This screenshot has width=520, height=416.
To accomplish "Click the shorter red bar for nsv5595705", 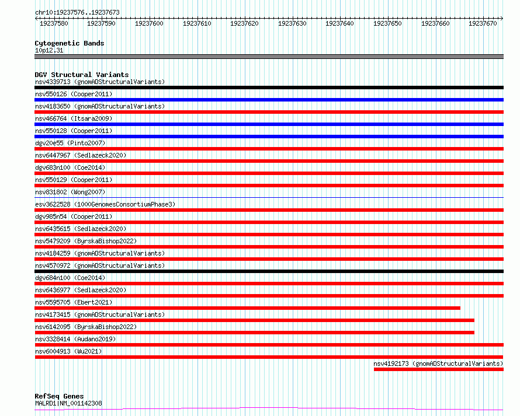I will point(247,309).
